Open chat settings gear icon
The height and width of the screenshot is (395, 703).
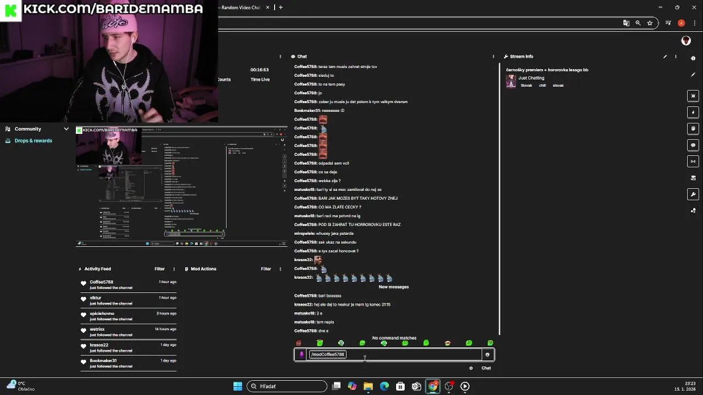[471, 368]
